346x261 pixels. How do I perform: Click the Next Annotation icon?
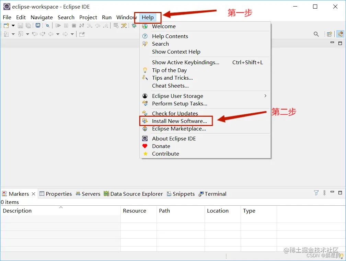[x=6, y=34]
